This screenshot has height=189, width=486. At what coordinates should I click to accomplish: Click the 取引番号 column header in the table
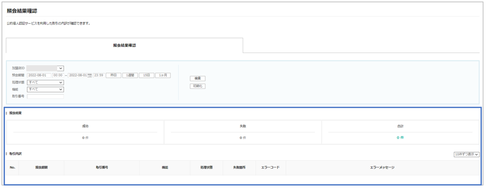tap(102, 167)
